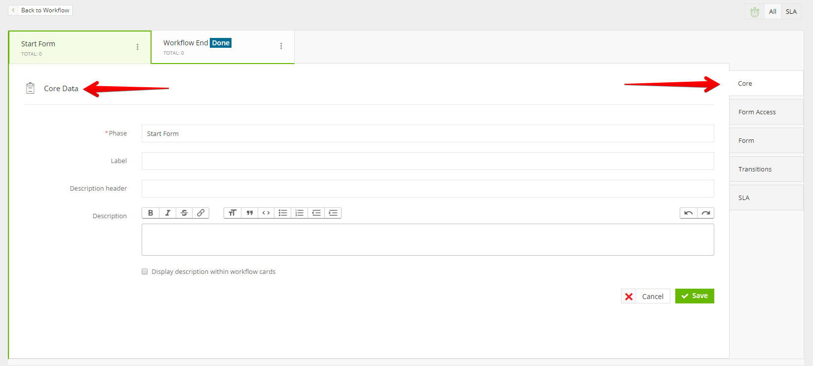Viewport: 813px width, 366px height.
Task: Select the SLA filter button at top
Action: [791, 12]
